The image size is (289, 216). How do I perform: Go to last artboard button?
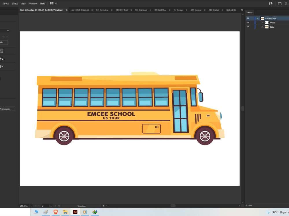(x=59, y=206)
